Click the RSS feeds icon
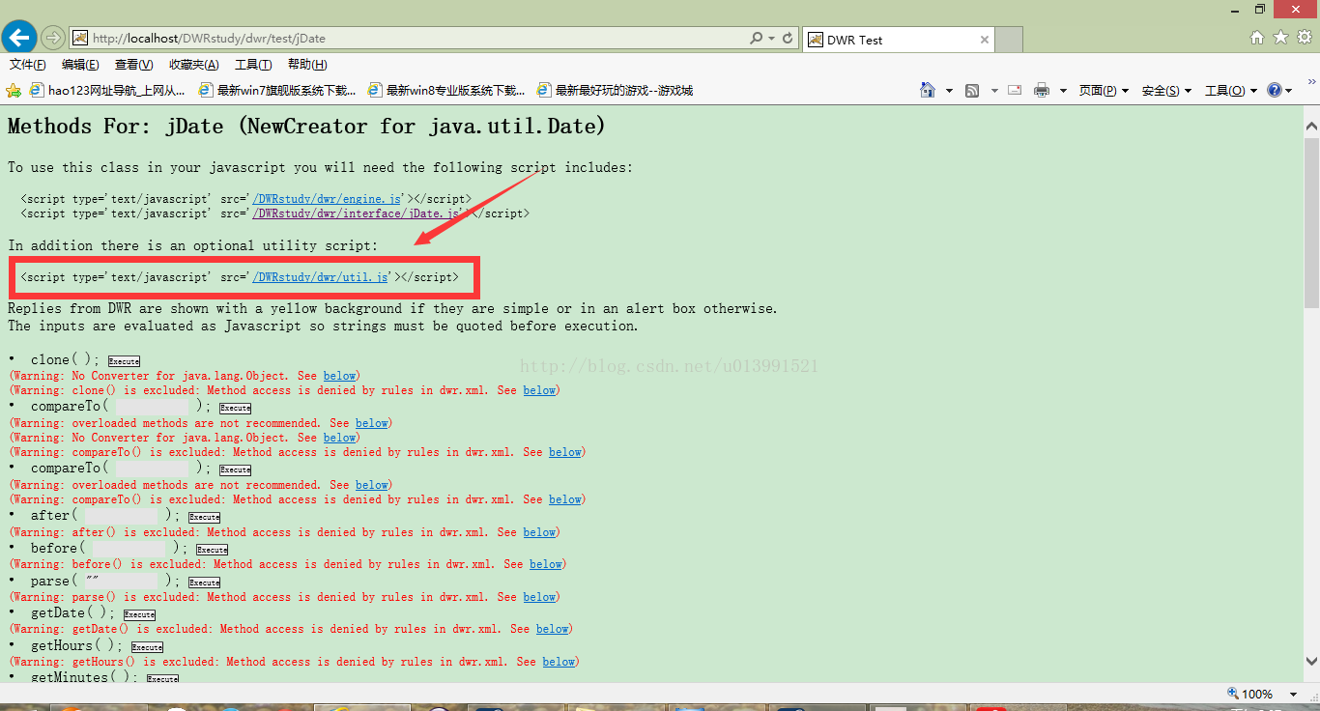This screenshot has width=1320, height=711. pyautogui.click(x=972, y=90)
